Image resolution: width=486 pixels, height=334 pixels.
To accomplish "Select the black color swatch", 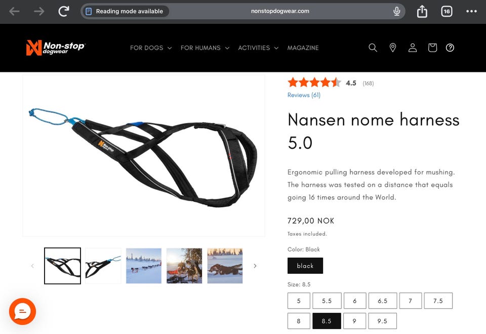I will (x=305, y=266).
